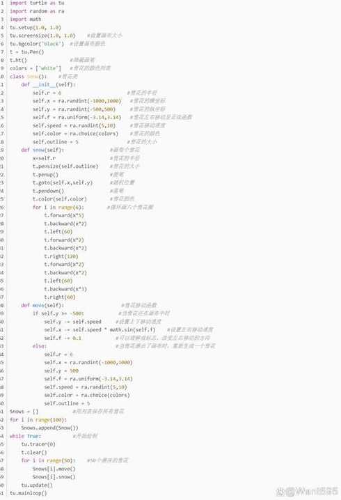
Task: Click the 't.forward(x*5)' line
Action: coord(64,215)
